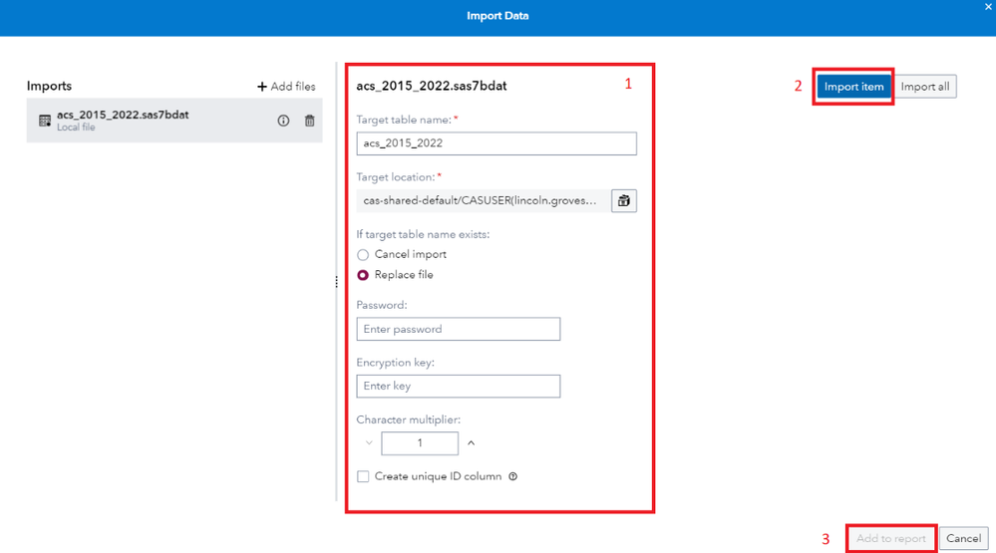
Task: Click the info icon for acs_2015_2022.sas7bdat
Action: pos(283,121)
